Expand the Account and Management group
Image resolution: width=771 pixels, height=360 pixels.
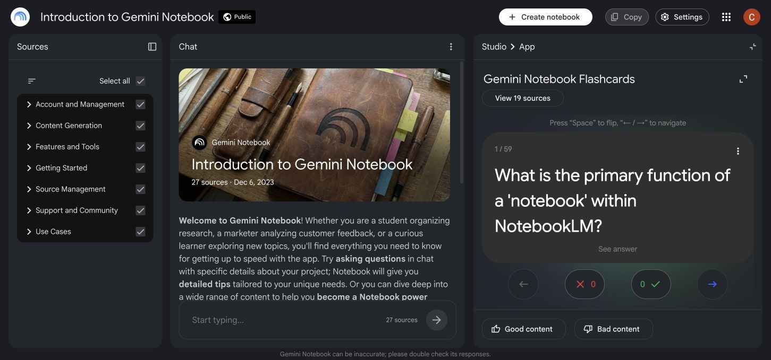[x=29, y=104]
